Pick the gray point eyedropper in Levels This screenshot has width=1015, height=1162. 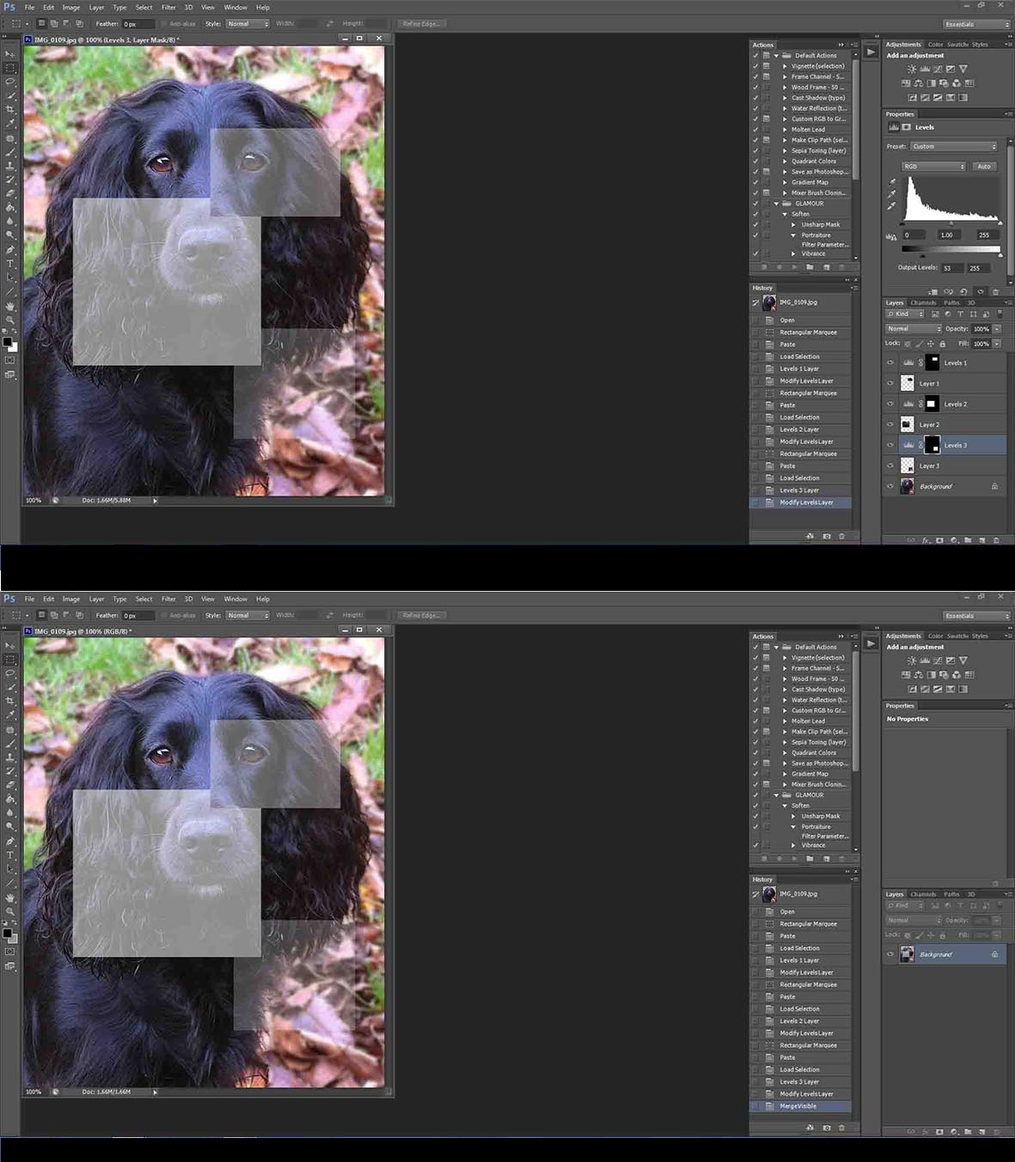click(x=891, y=194)
